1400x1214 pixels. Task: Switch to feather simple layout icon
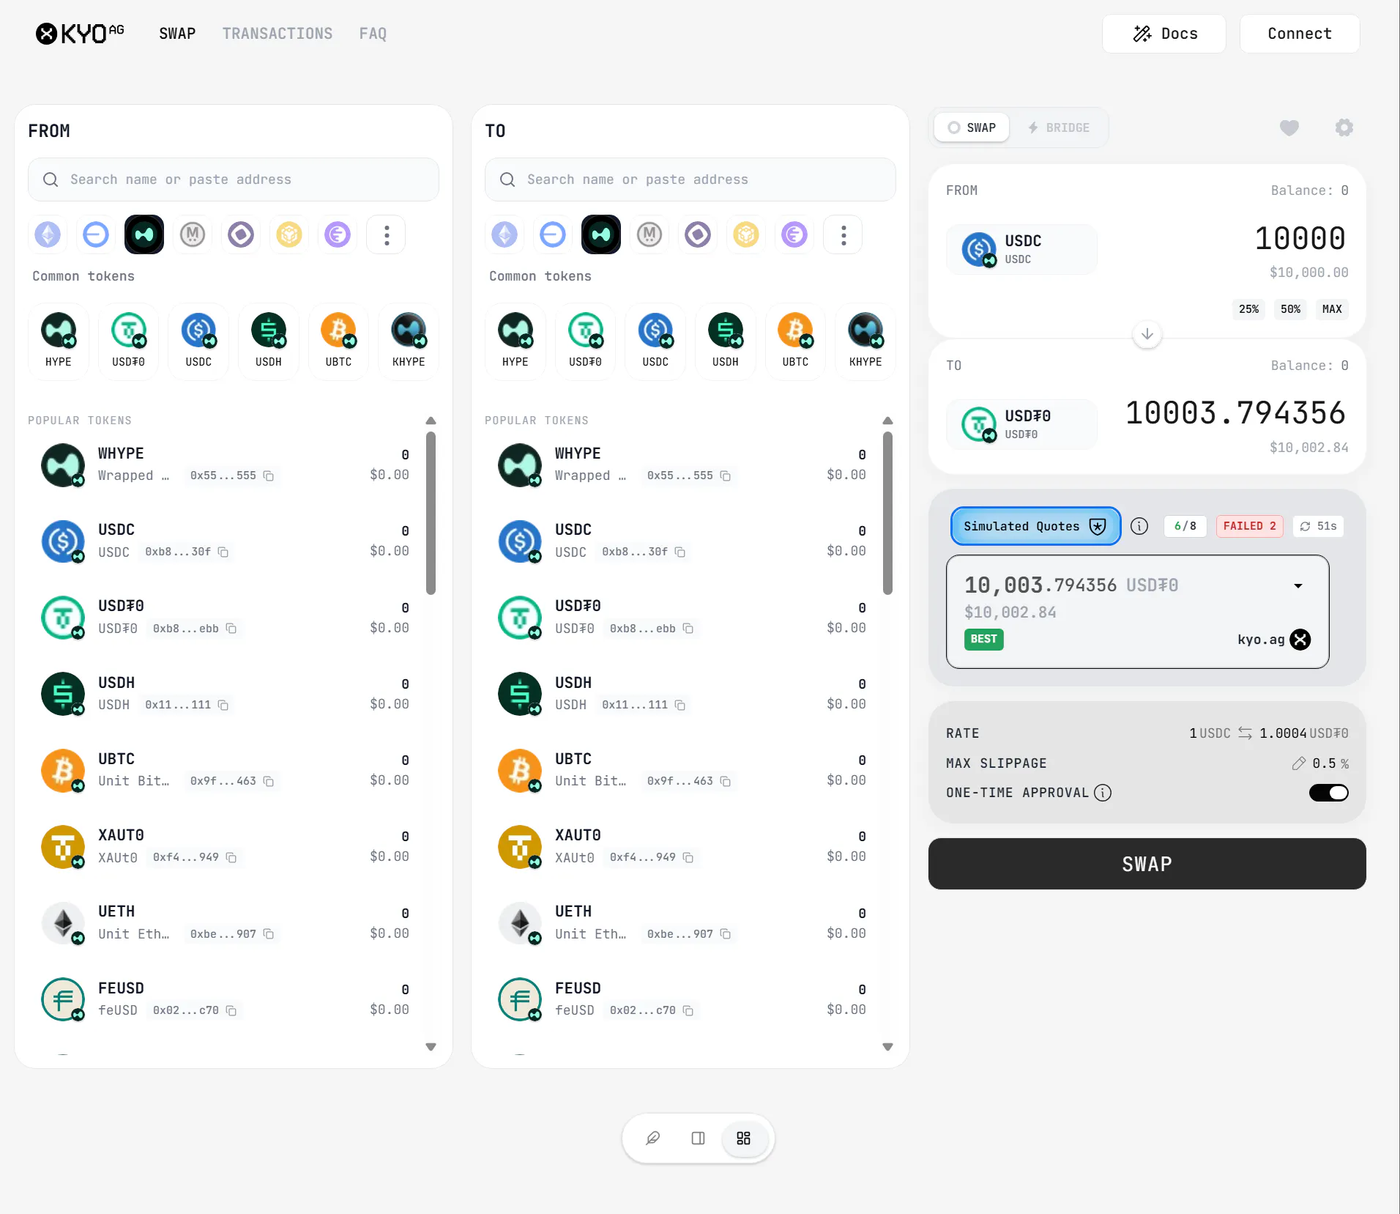pos(652,1138)
